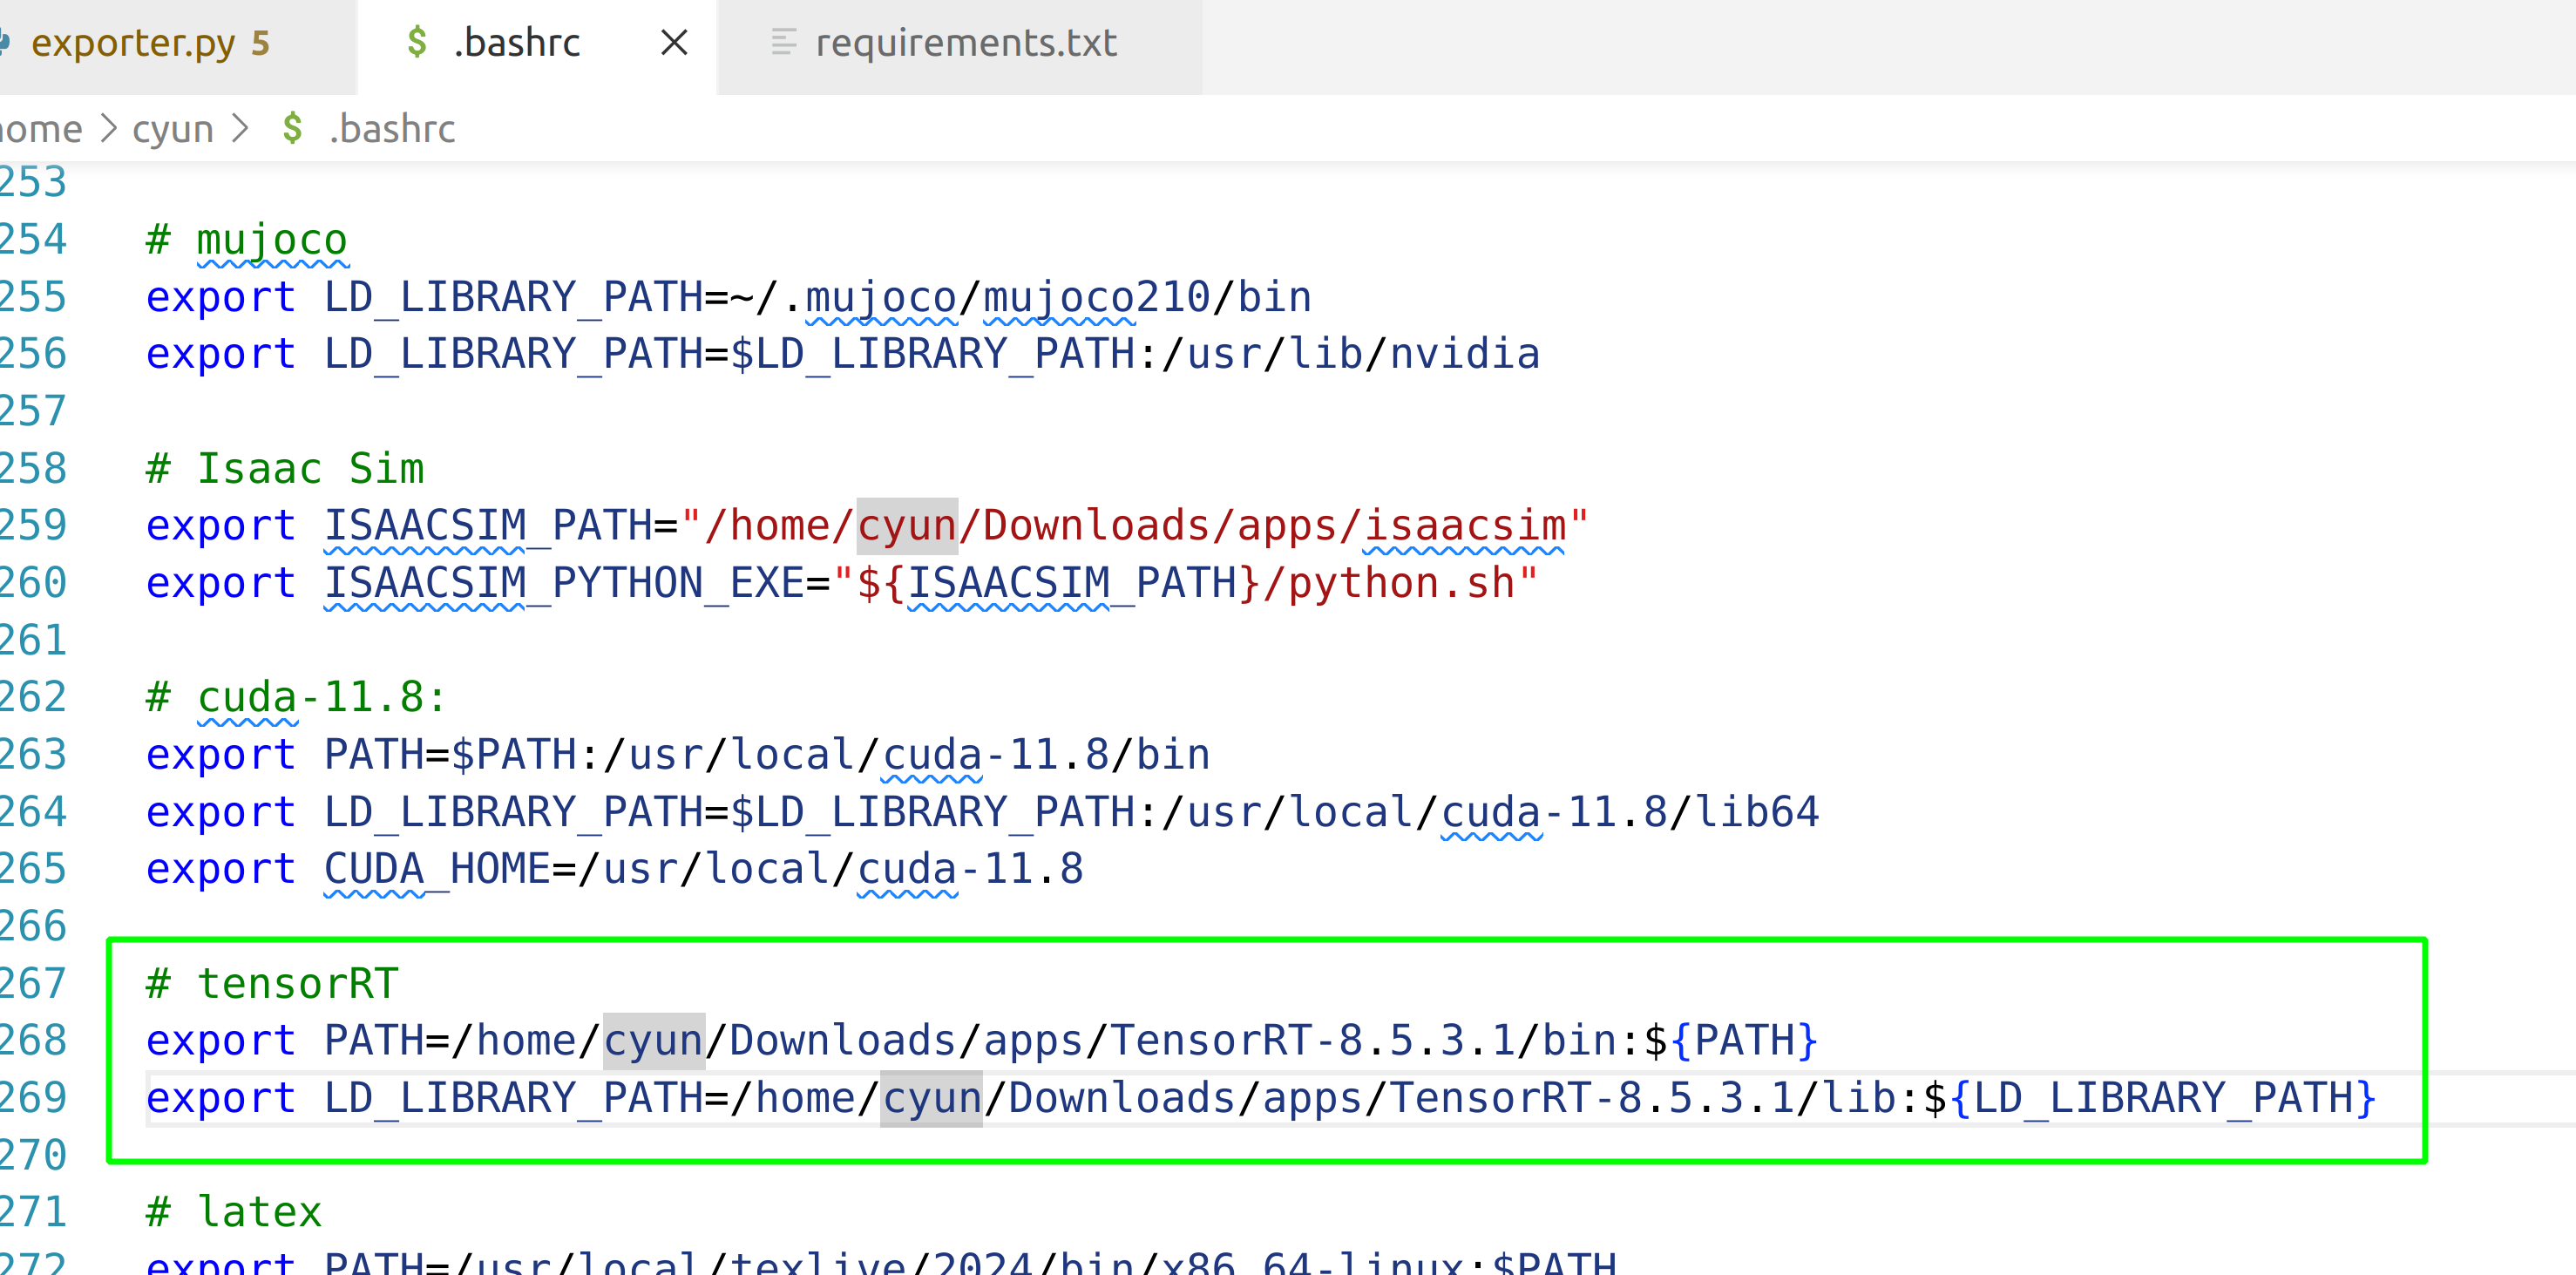
Task: Select the cyun breadcrumb folder
Action: click(x=172, y=129)
